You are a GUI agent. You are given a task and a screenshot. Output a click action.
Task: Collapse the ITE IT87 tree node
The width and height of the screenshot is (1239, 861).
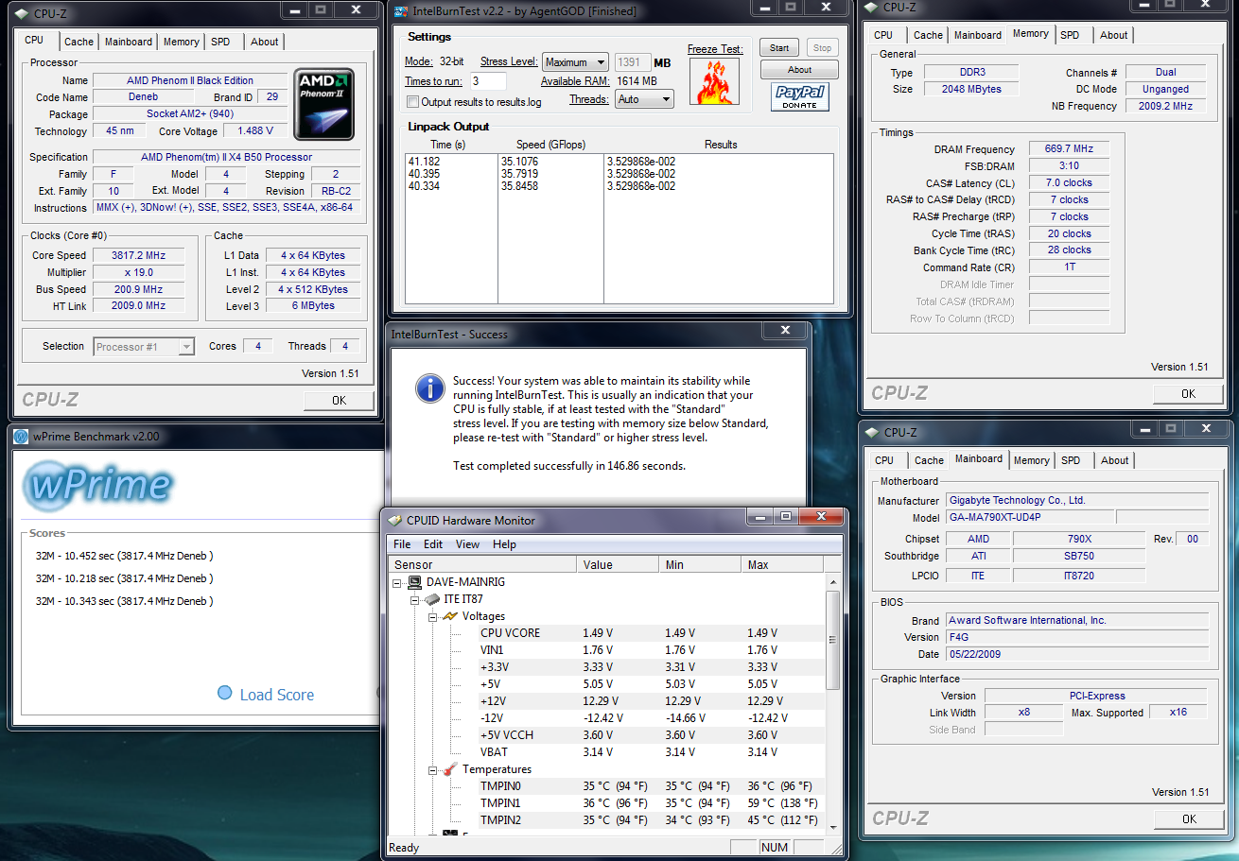(416, 600)
